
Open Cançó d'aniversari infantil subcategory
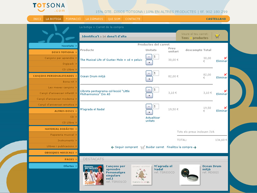click(53, 93)
